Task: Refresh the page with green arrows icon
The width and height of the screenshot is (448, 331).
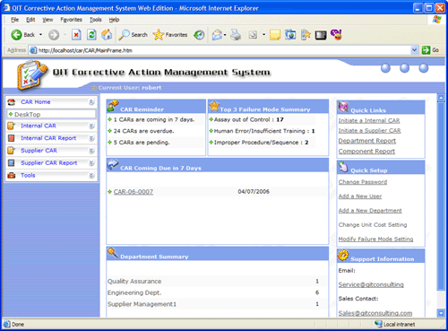Action: point(91,35)
